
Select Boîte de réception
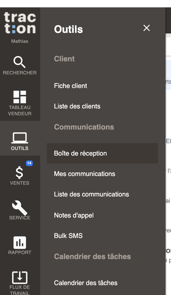click(x=102, y=153)
